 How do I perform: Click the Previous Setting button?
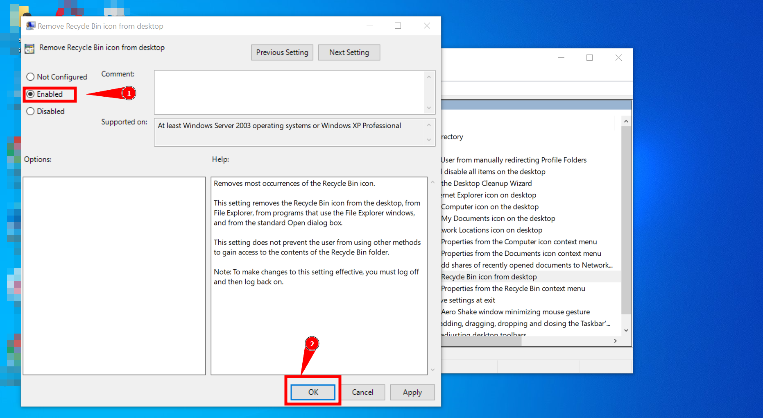[x=282, y=52]
